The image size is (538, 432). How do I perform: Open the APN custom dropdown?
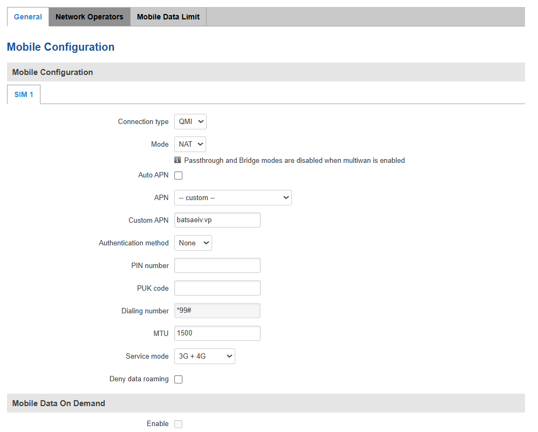[233, 198]
